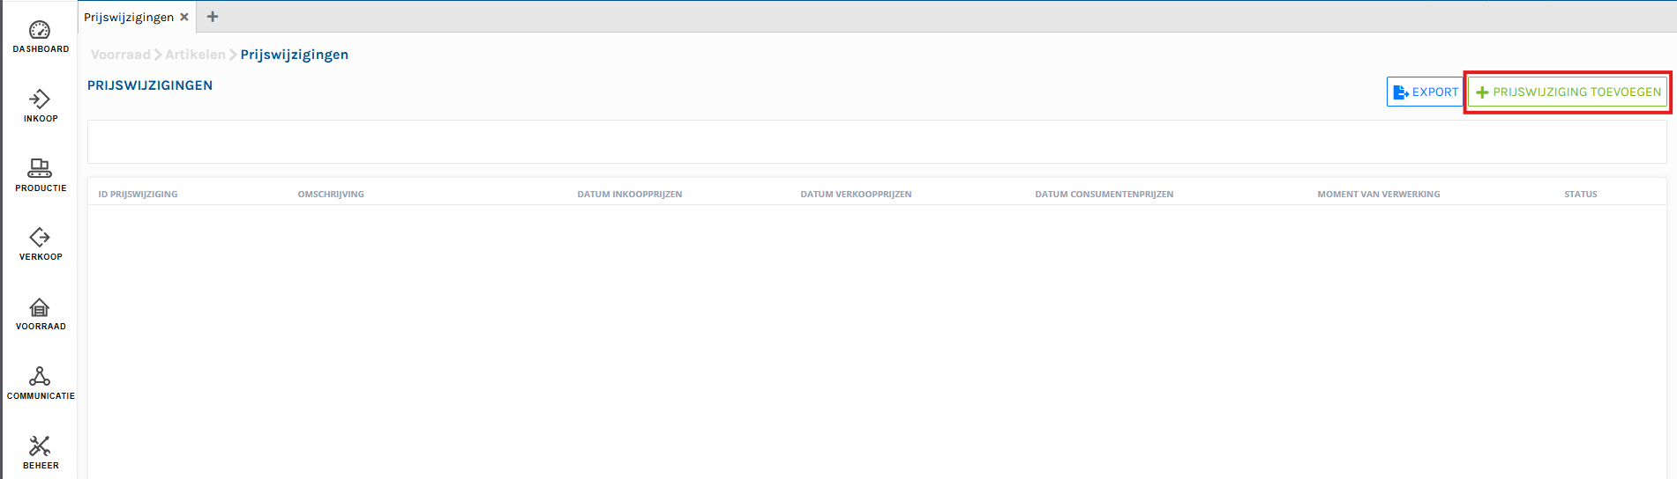The height and width of the screenshot is (479, 1677).
Task: Click Prijswijziging Toevoegen button
Action: pyautogui.click(x=1568, y=92)
